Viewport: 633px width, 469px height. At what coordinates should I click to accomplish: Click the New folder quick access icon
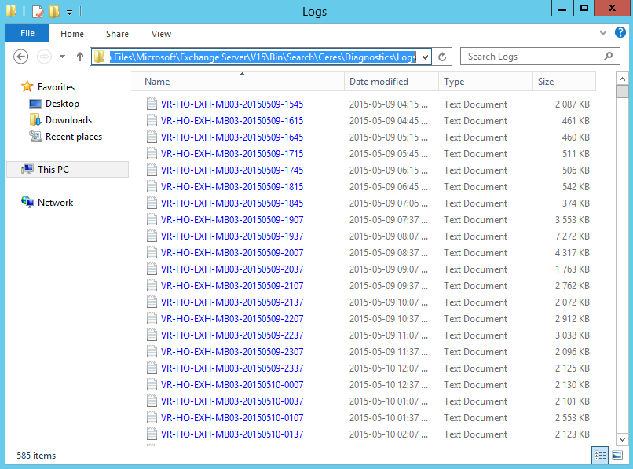click(54, 11)
